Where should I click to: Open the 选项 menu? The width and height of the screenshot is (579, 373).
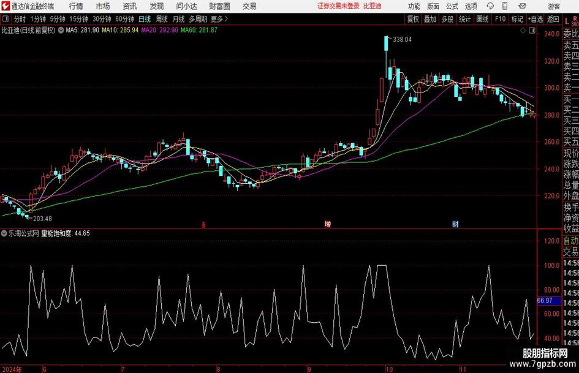(x=471, y=6)
